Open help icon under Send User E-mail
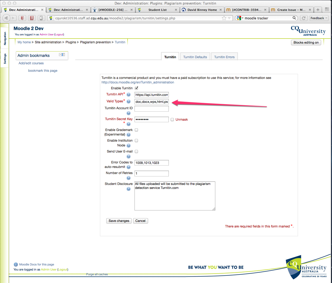332x283 pixels. pos(129,157)
